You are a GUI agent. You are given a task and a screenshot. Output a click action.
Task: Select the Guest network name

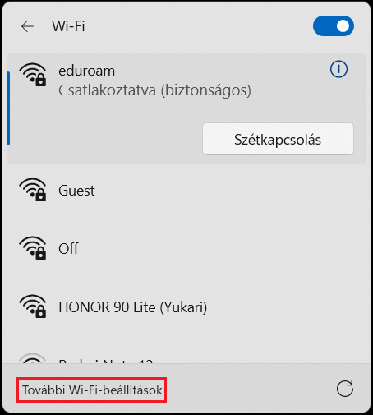[76, 191]
